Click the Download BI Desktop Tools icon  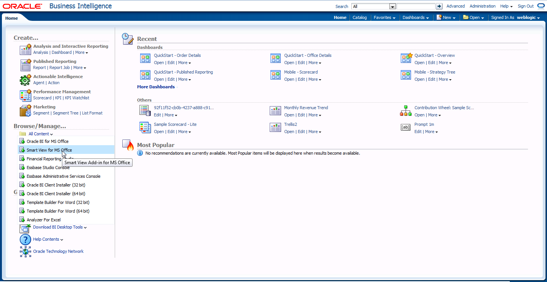pos(24,228)
